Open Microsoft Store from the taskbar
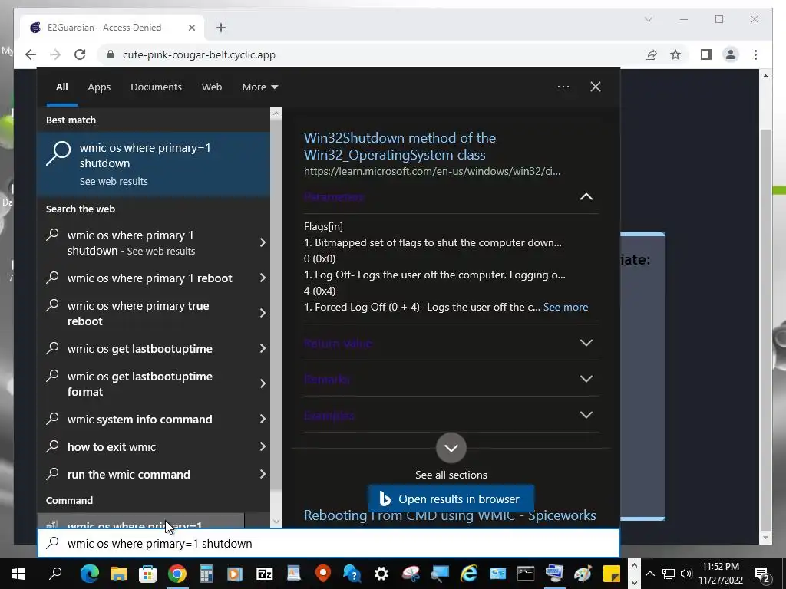Image resolution: width=786 pixels, height=589 pixels. pos(148,574)
